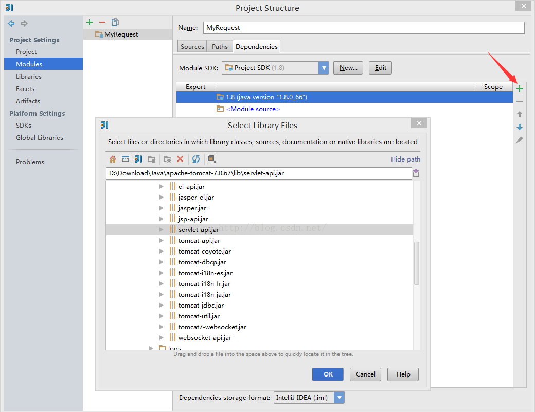Add a new module with the green plus
Screen dimensions: 535x412
[x=90, y=22]
